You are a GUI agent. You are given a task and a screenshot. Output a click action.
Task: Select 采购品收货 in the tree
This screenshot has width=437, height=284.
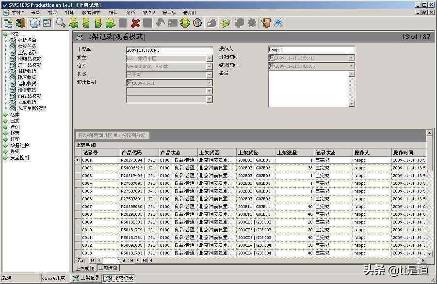(x=29, y=59)
